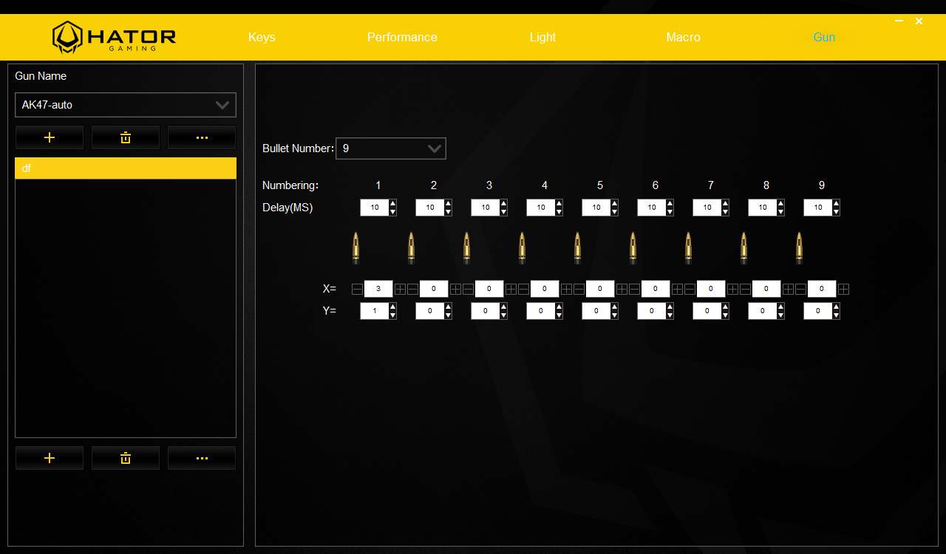The image size is (946, 554).
Task: Increase X value for bullet 9 with plus
Action: (x=843, y=290)
